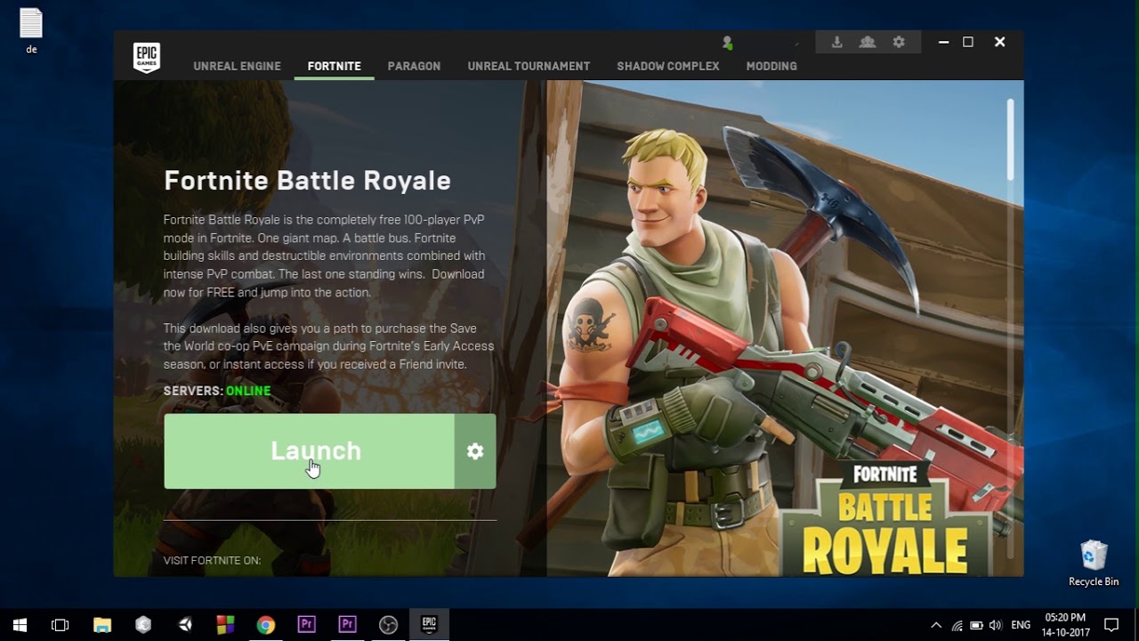Click the launcher's vertical scrollbar thumb
This screenshot has height=641, width=1139.
tap(1010, 140)
